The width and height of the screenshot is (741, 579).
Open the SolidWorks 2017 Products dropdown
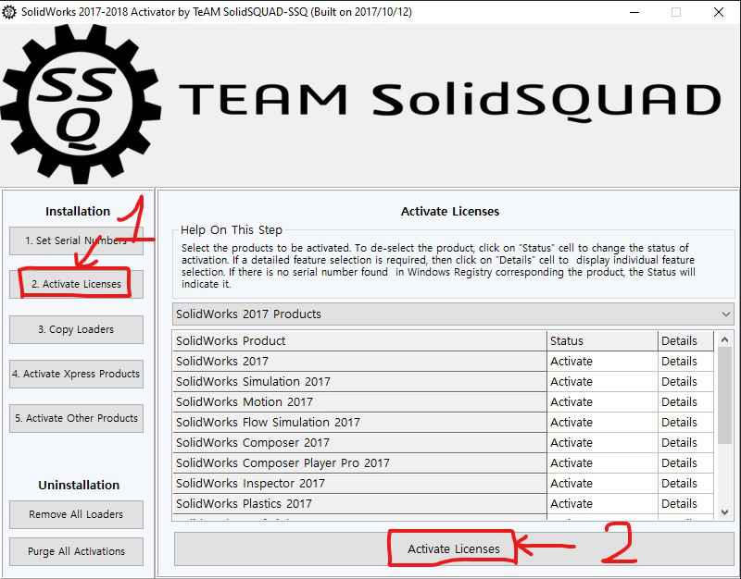click(453, 314)
